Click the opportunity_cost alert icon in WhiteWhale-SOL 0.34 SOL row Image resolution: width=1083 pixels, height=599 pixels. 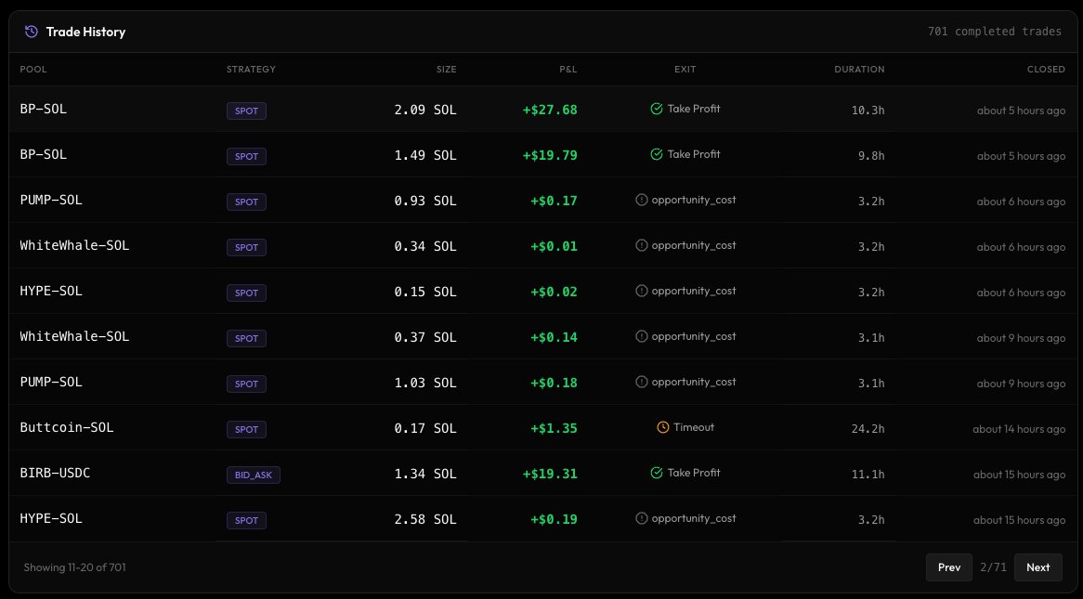click(642, 246)
